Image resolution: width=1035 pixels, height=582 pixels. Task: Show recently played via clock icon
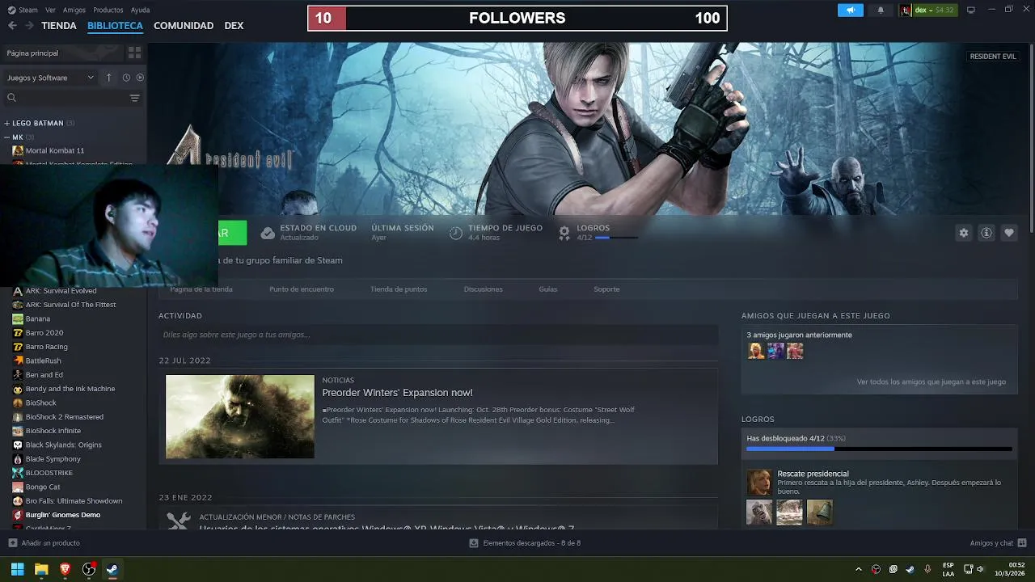126,78
